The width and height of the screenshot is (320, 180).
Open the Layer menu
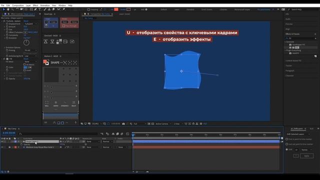click(28, 5)
